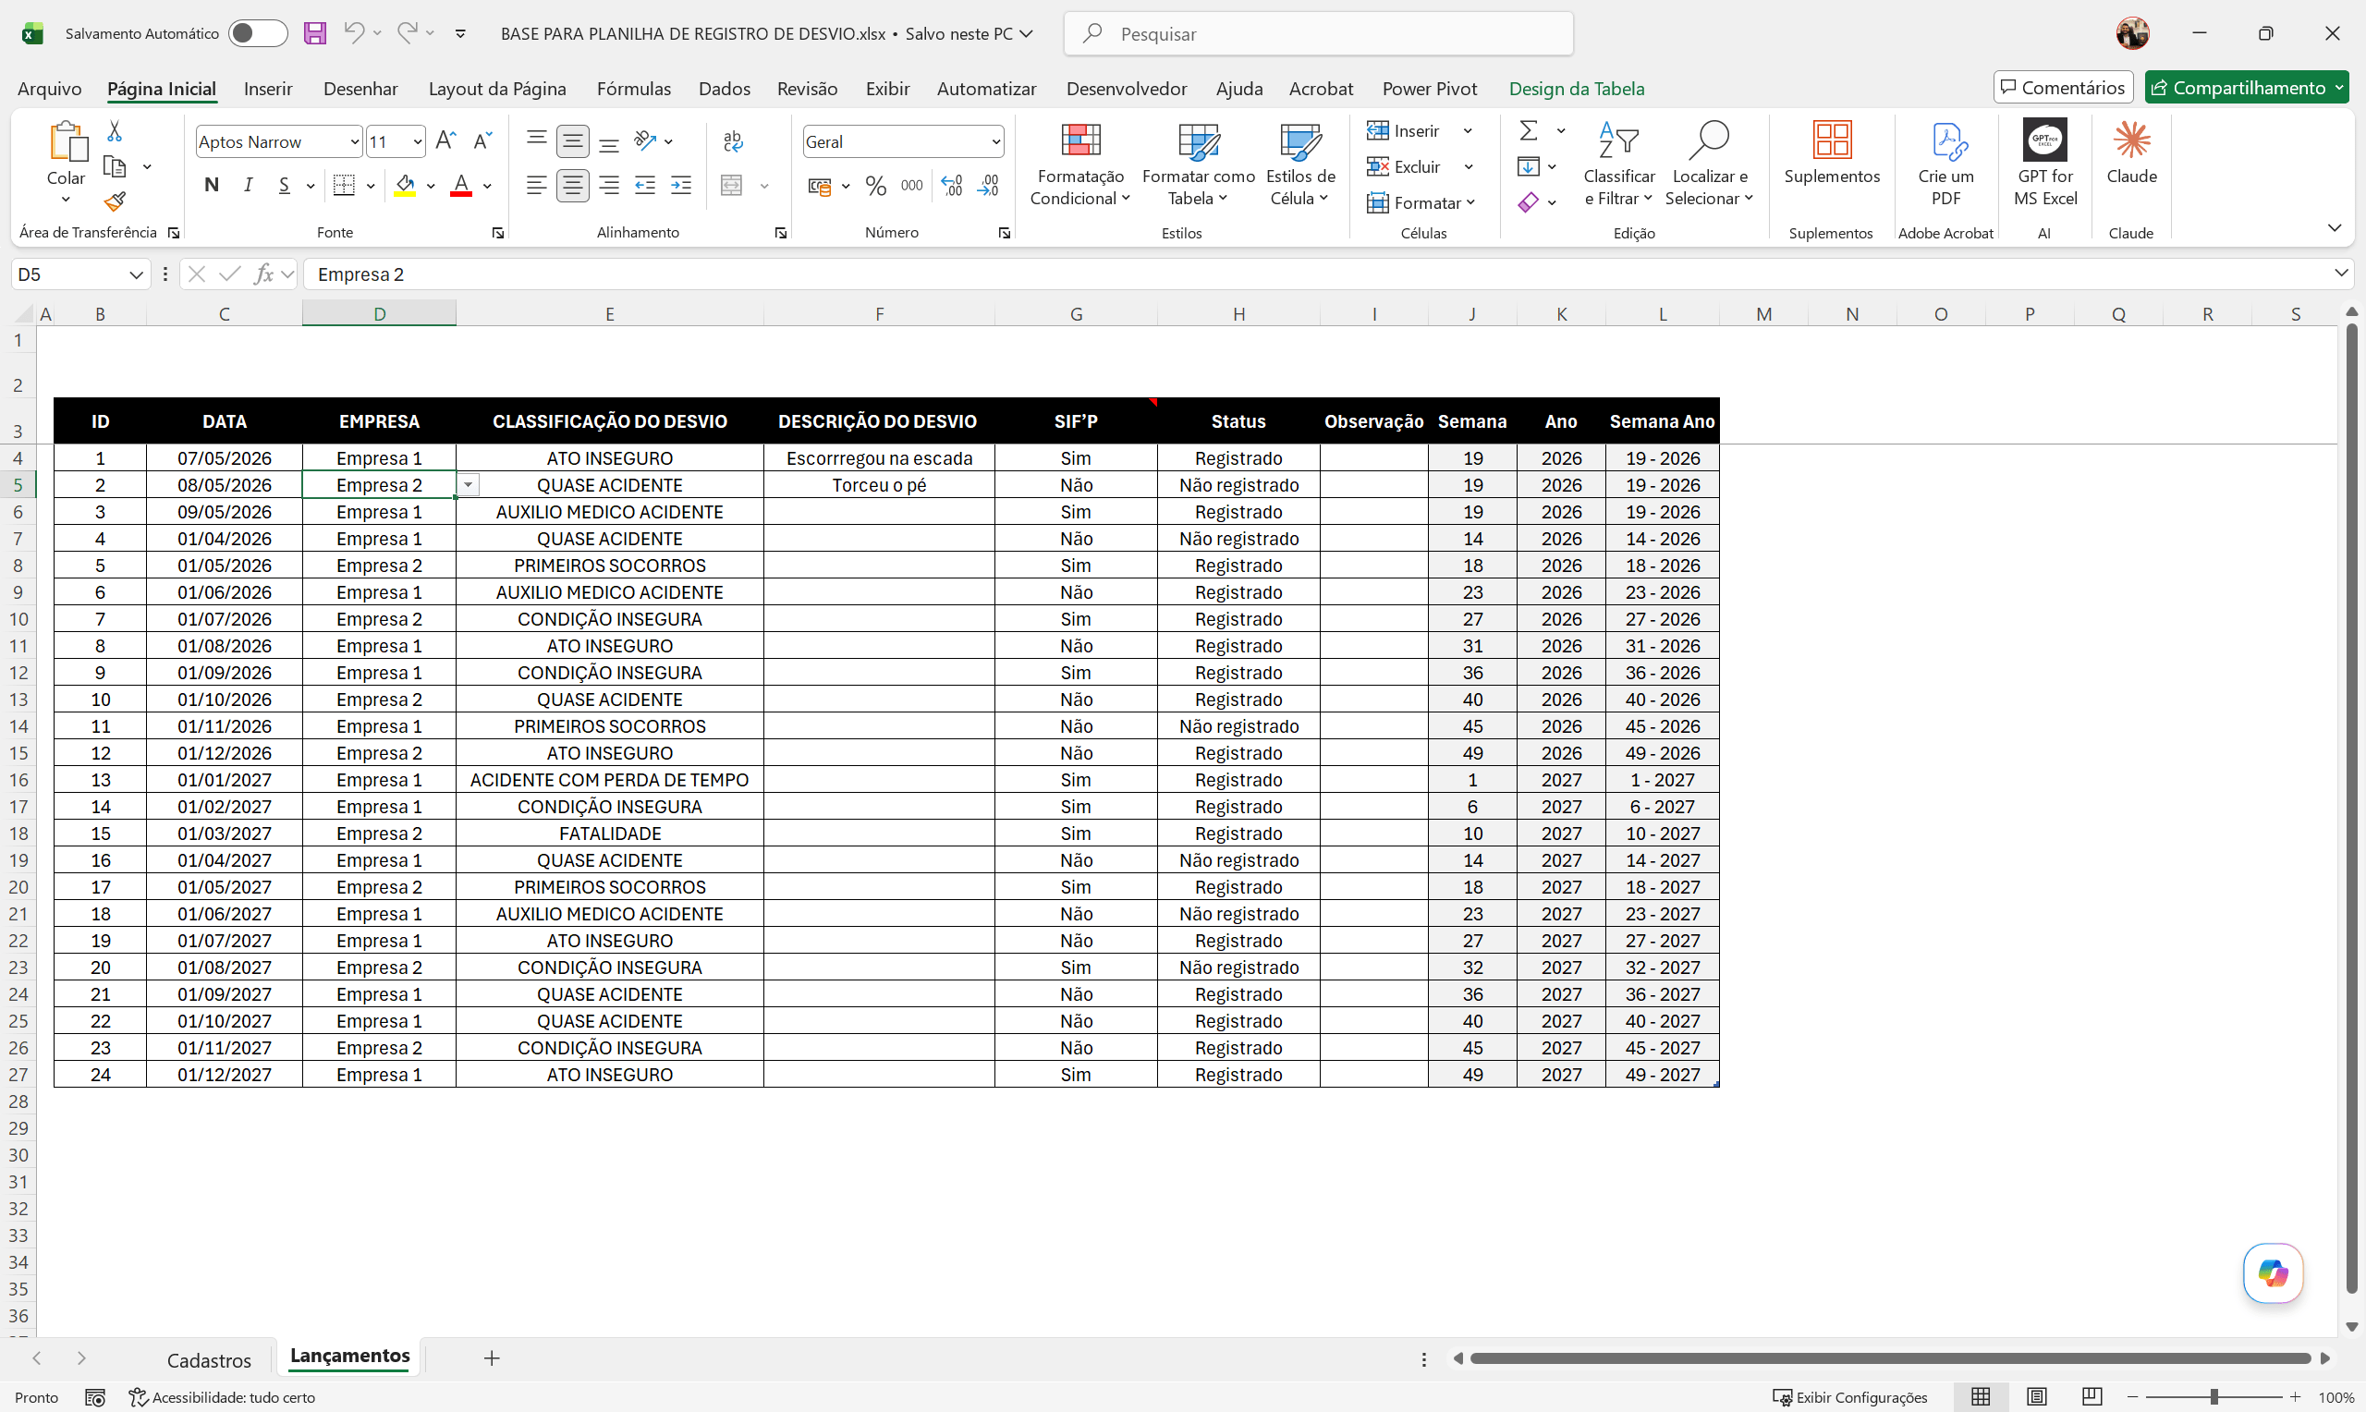Screen dimensions: 2366x1412
Task: Apply red font color
Action: coord(461,186)
